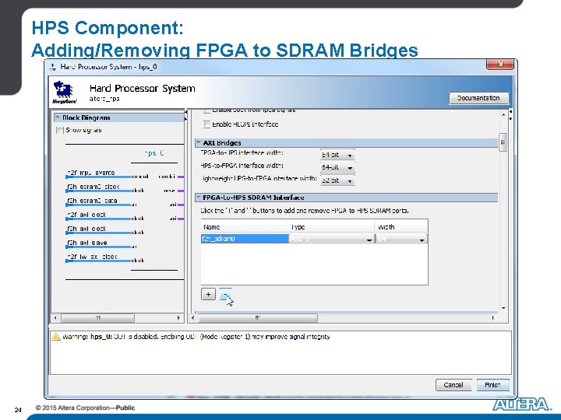Screen dimensions: 561x420
Task: Enable the HLGPI Interface checkbox
Action: [x=206, y=124]
